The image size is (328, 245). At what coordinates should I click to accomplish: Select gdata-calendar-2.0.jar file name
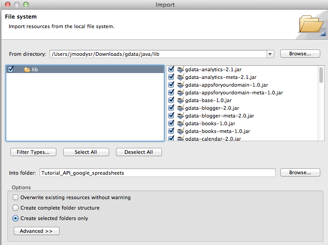(213, 138)
